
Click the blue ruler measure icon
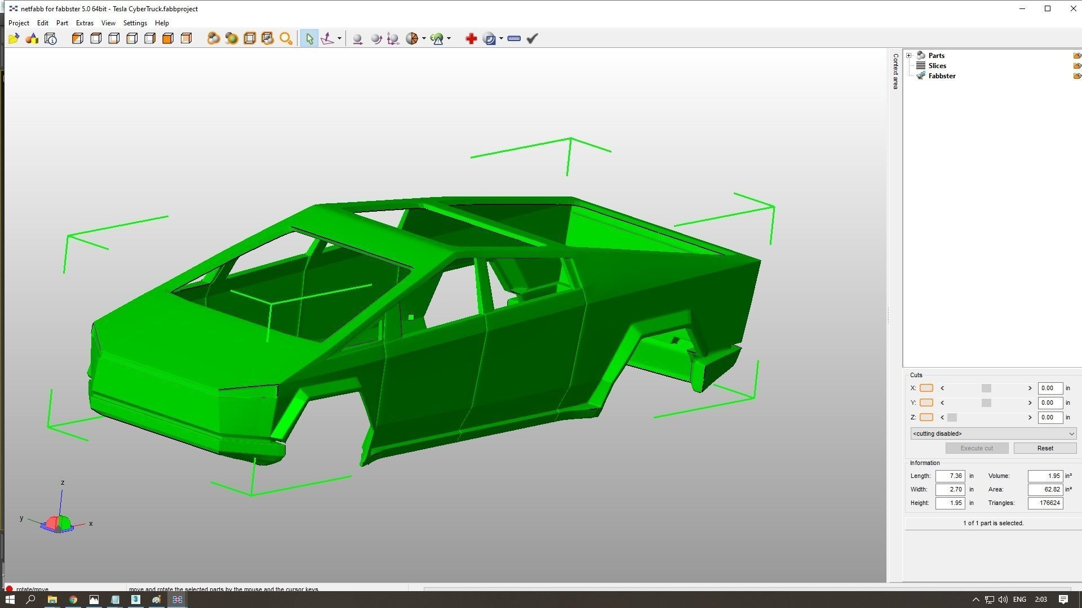(x=513, y=38)
